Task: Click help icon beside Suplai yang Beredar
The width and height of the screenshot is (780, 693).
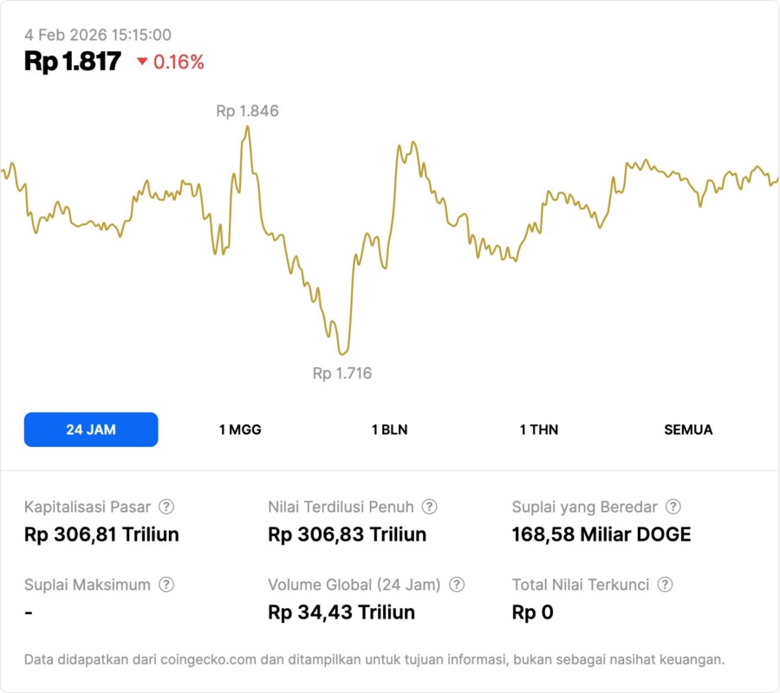Action: click(673, 507)
